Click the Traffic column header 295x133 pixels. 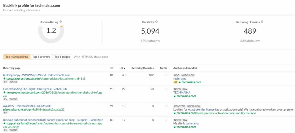click(x=164, y=68)
